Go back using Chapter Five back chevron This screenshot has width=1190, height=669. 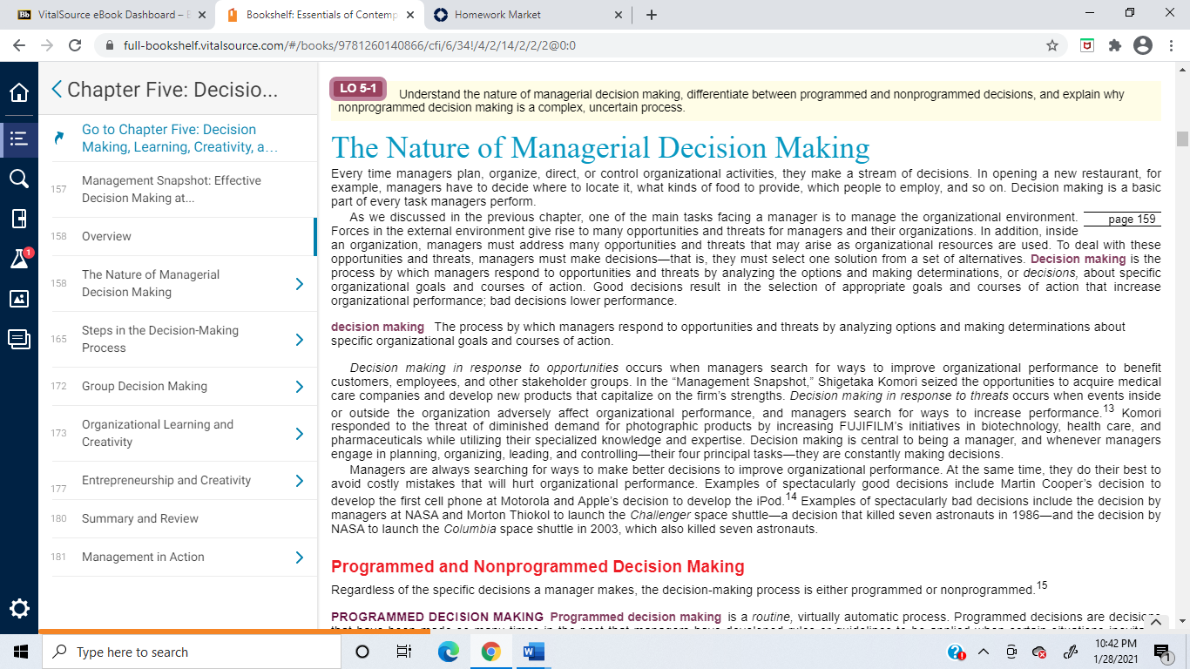point(57,89)
